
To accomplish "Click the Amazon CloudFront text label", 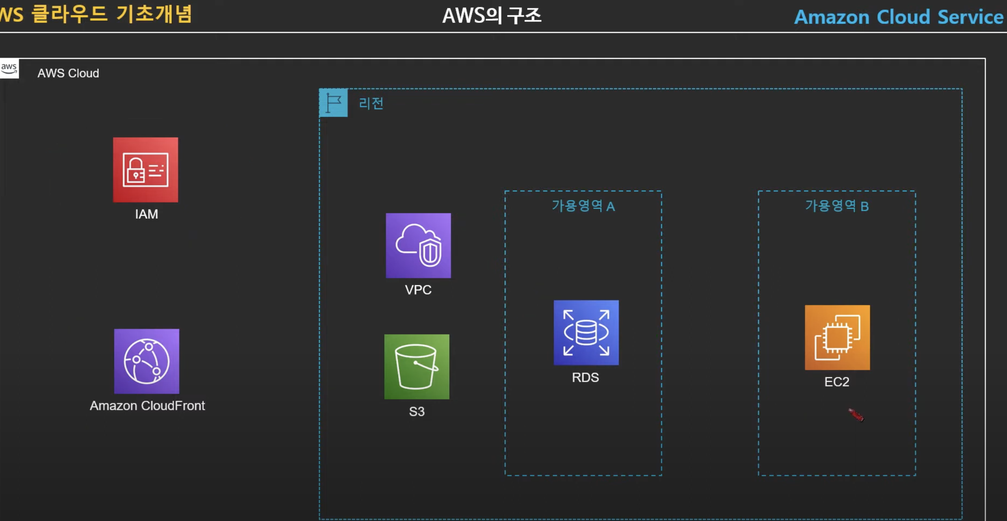I will point(147,405).
